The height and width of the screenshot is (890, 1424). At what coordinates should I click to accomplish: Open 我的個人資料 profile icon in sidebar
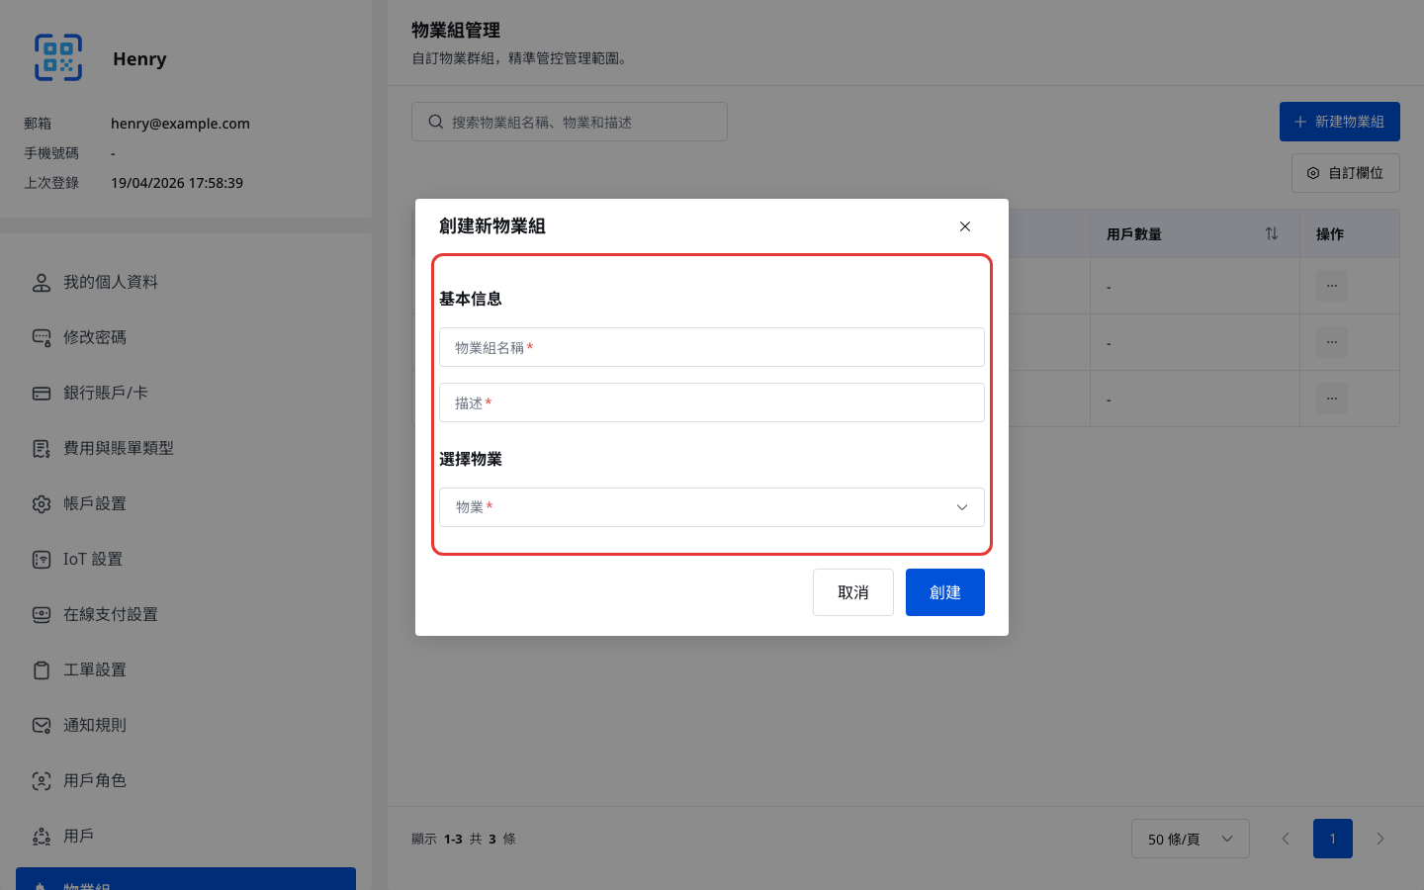(x=42, y=283)
